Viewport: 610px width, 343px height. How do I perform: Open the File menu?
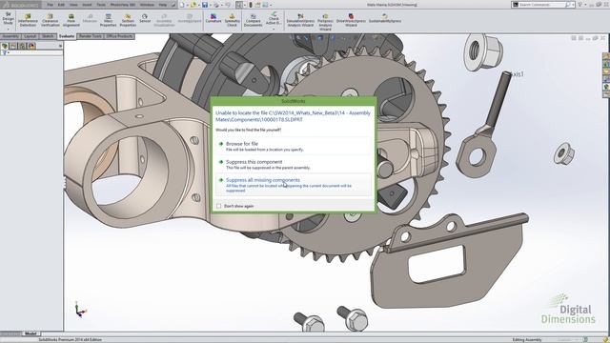pos(51,5)
